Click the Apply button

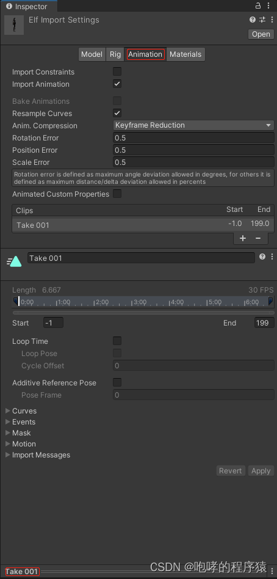(x=261, y=471)
